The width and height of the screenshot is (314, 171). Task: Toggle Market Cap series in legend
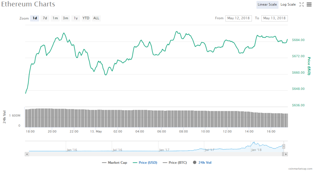[x=115, y=163]
